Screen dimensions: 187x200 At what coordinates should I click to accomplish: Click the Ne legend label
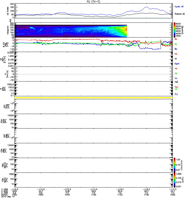point(176,54)
